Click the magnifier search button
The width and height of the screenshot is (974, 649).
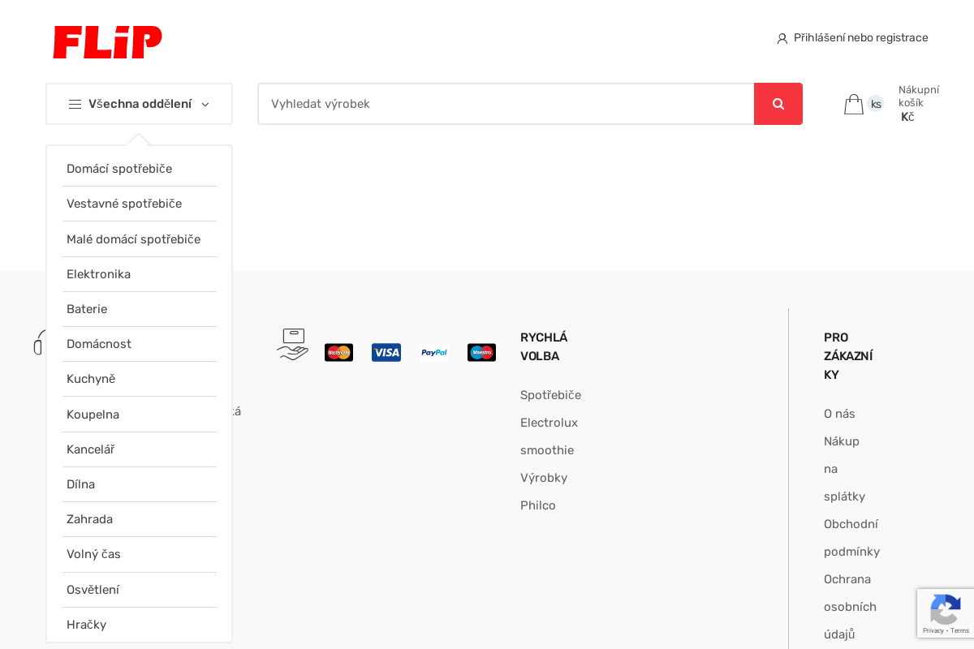(x=778, y=104)
